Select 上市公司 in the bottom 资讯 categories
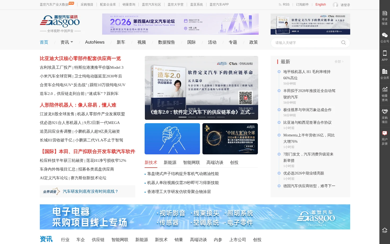 point(238,240)
